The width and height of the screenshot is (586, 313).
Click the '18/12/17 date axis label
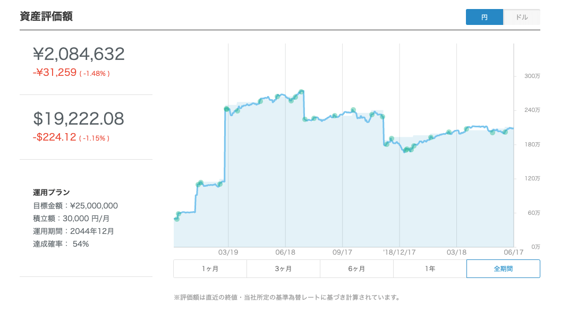[x=399, y=253]
